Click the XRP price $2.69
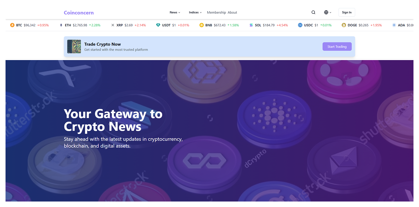Screen dimensions: 419x207 129,25
